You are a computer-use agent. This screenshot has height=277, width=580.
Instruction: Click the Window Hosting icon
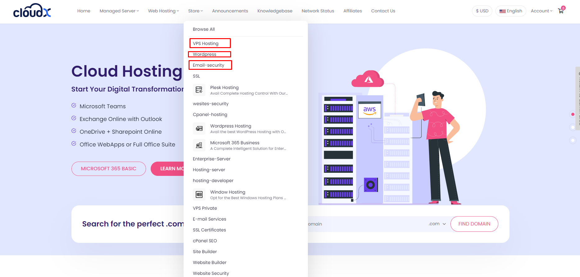point(199,194)
